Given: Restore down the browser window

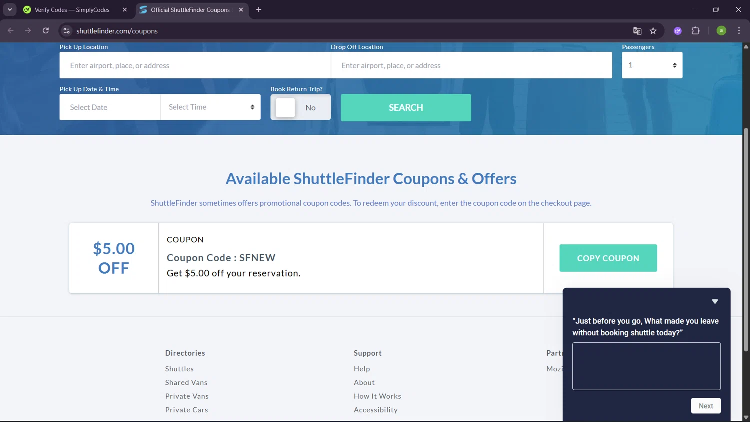Looking at the screenshot, I should [x=716, y=9].
